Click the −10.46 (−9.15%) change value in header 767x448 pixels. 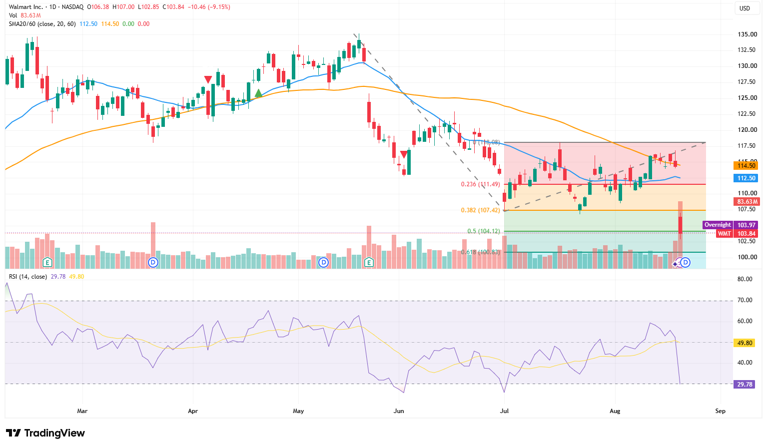click(209, 7)
